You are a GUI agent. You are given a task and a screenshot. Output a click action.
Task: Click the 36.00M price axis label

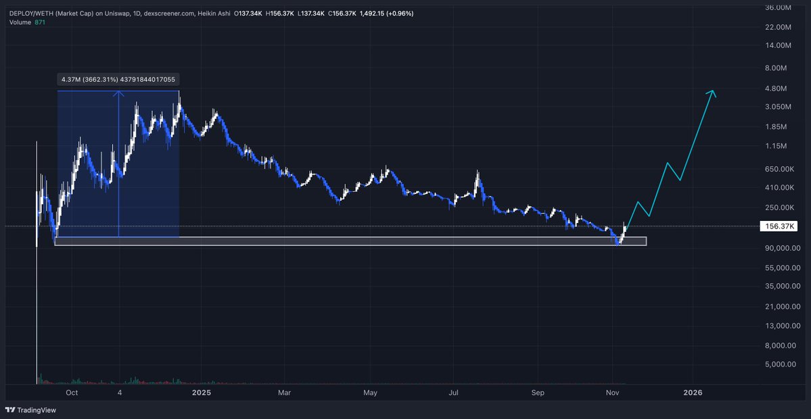(x=779, y=7)
